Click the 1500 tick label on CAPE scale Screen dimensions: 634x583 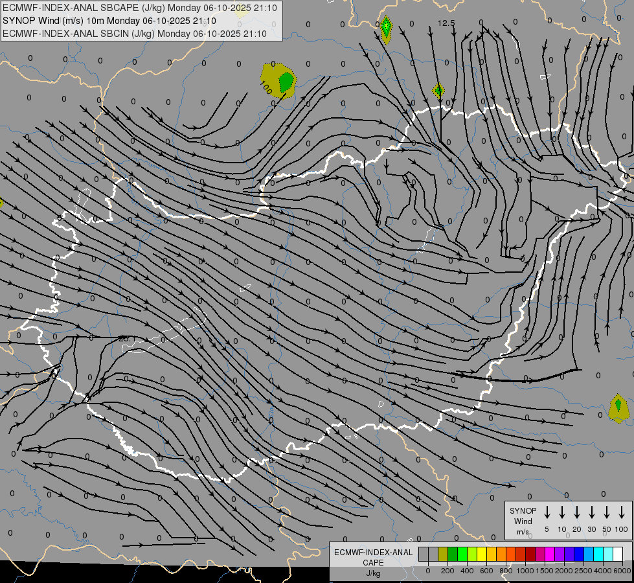545,571
